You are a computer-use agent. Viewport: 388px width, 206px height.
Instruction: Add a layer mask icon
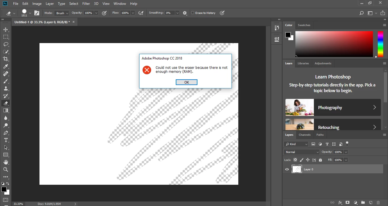[x=348, y=203]
